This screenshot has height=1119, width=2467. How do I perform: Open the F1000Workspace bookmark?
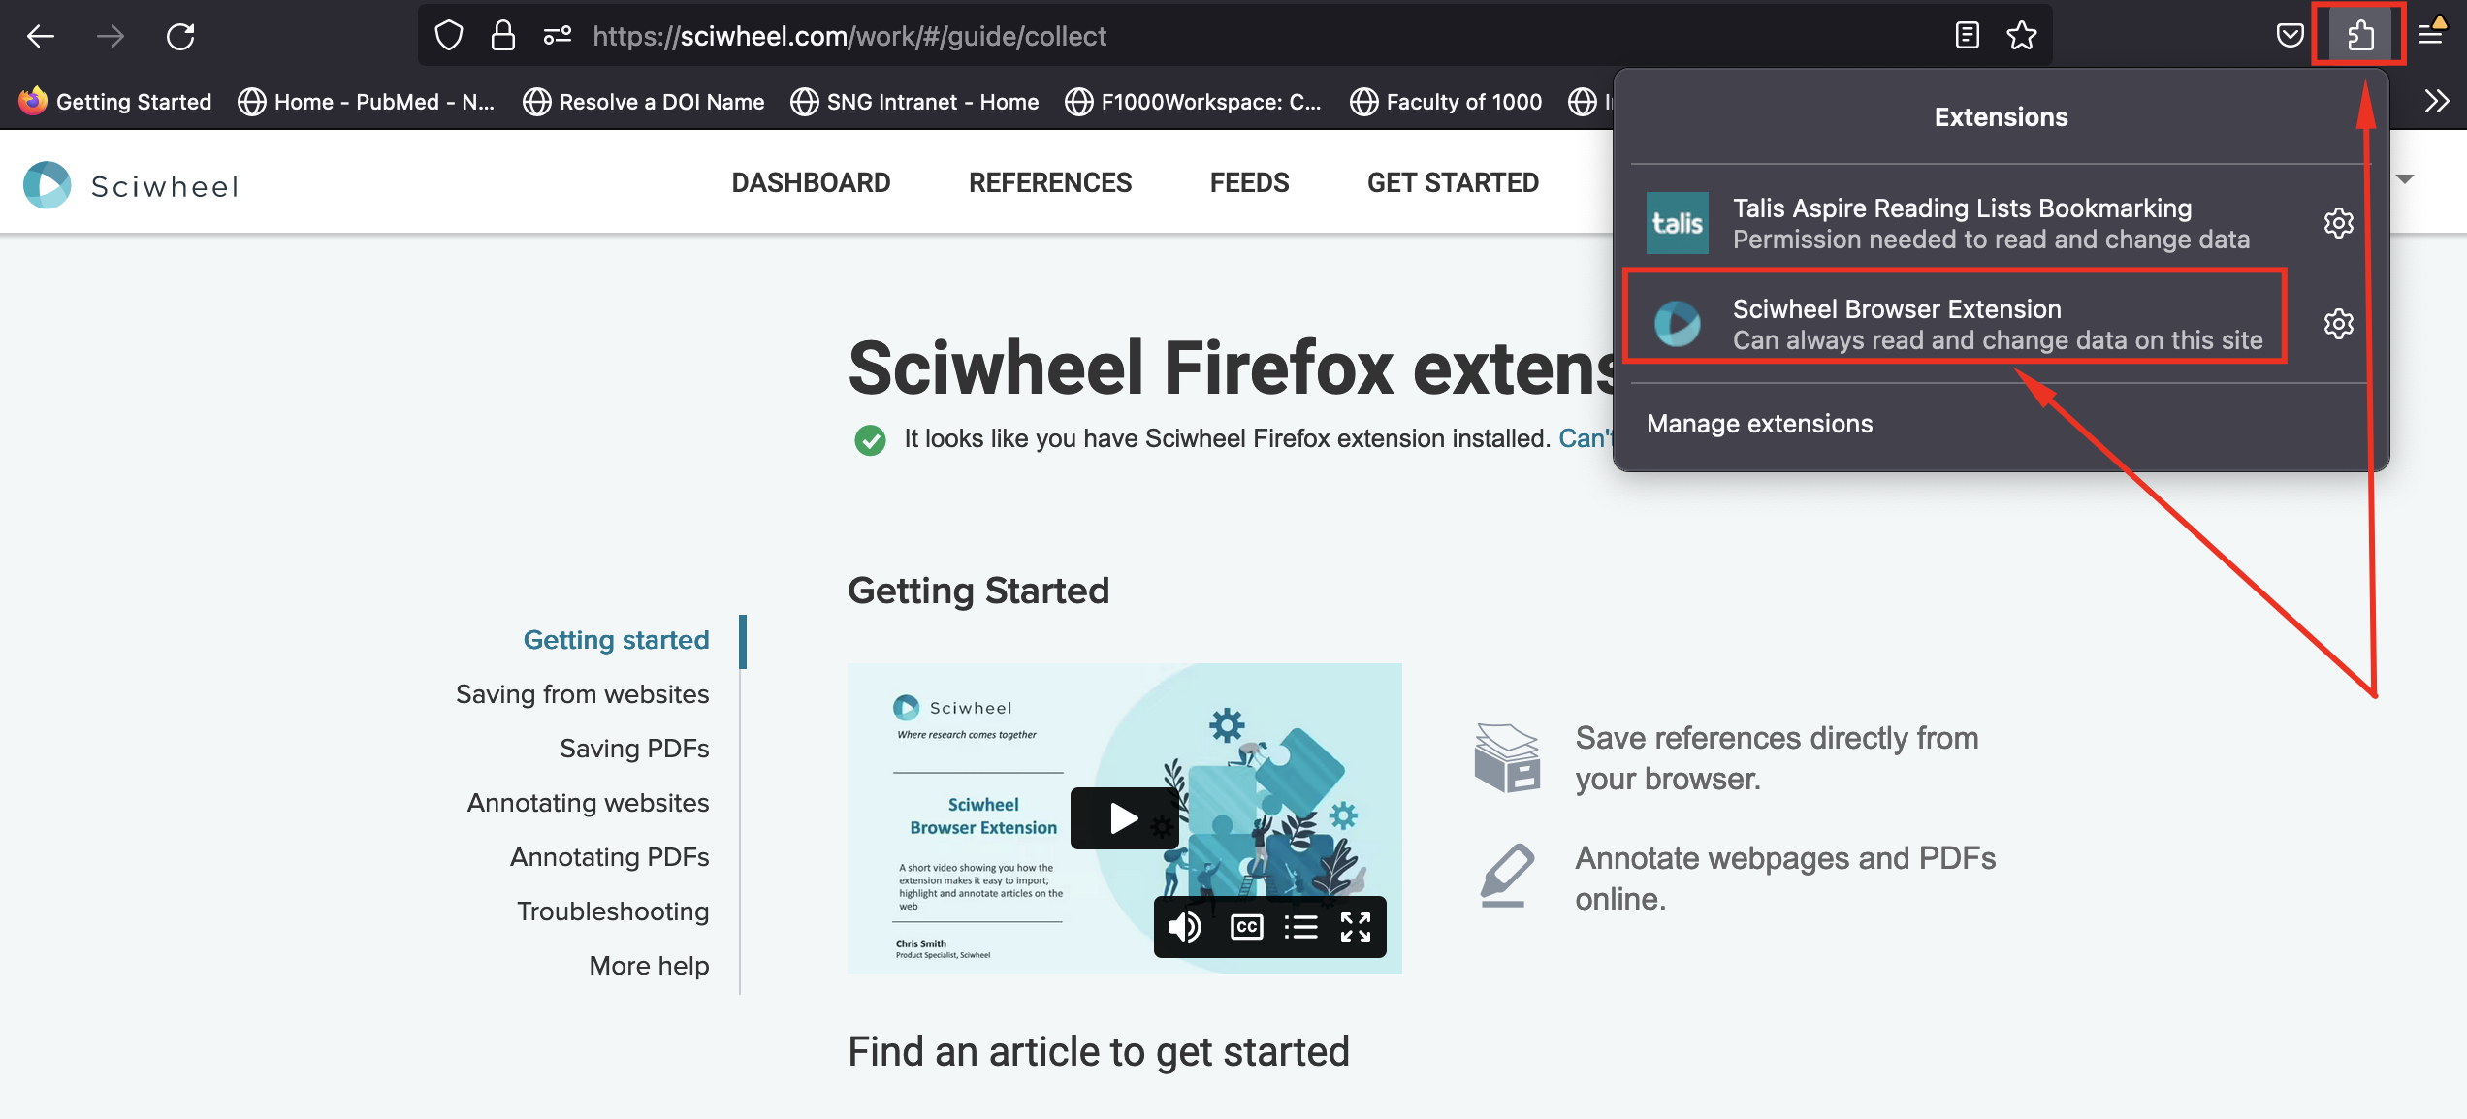pyautogui.click(x=1193, y=101)
